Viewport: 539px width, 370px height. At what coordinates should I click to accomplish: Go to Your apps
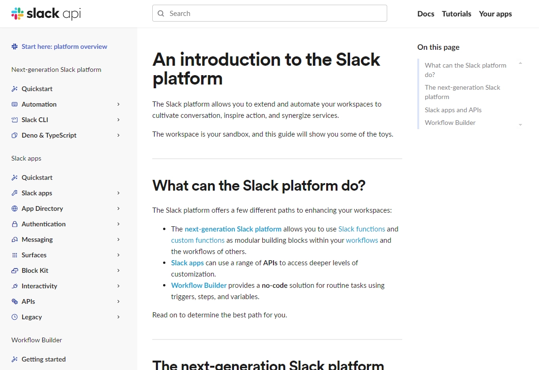495,14
